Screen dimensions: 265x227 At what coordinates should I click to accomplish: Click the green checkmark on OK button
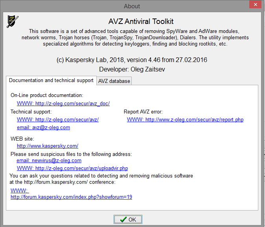123,220
